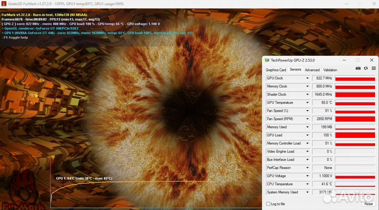
Task: Click the GPU-Z screenshot camera icon
Action: click(x=358, y=68)
